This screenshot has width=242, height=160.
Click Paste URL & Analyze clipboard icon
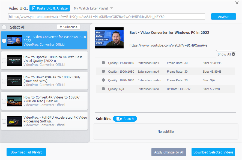click(x=33, y=8)
